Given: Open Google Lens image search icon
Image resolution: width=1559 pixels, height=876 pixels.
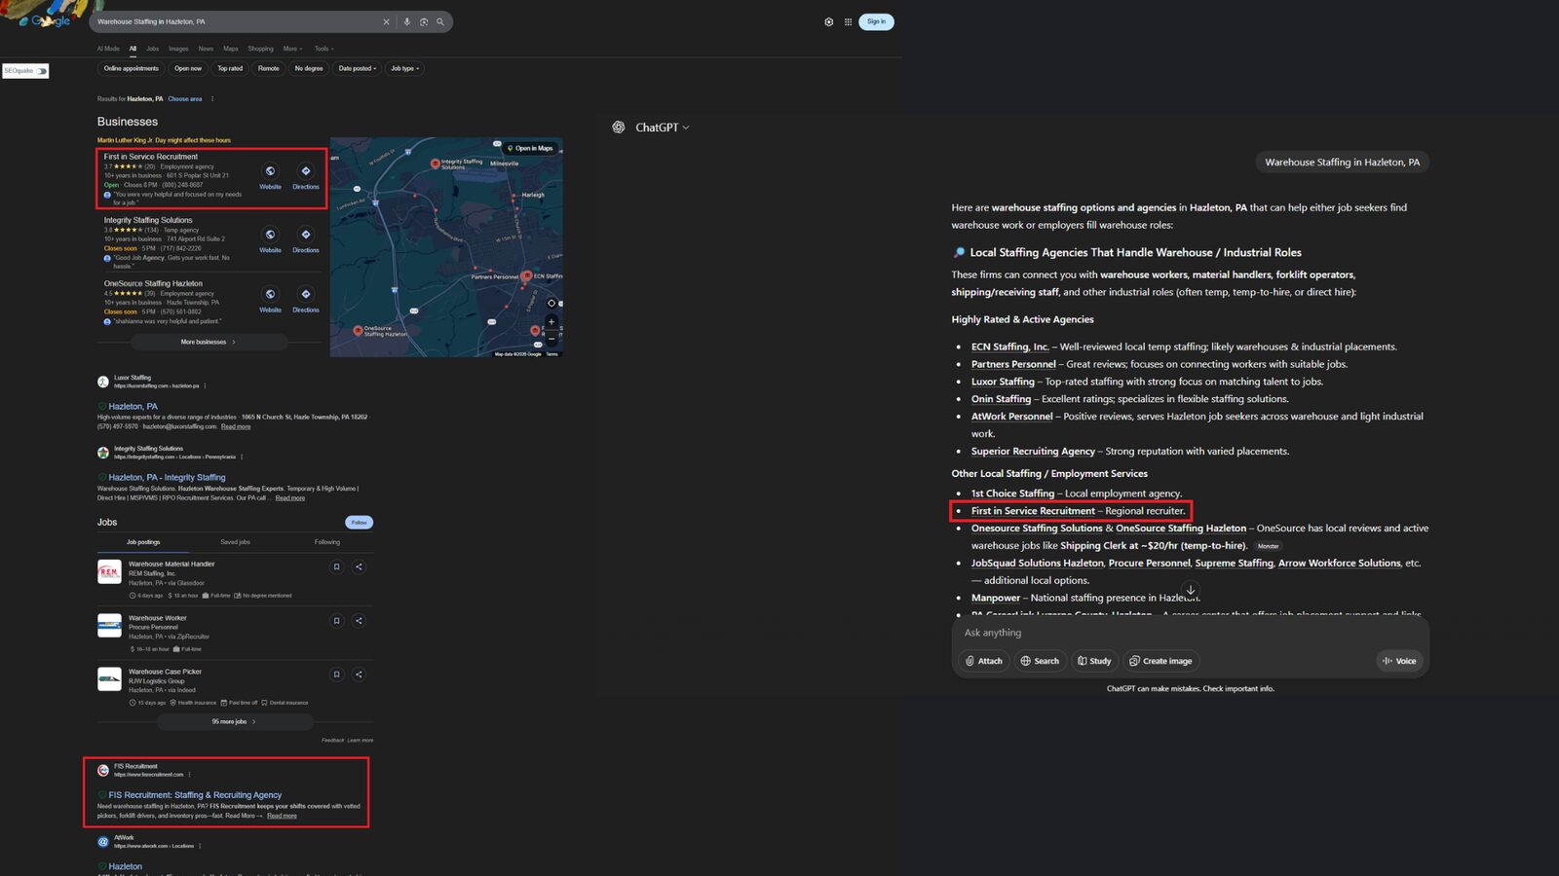Looking at the screenshot, I should (x=424, y=21).
